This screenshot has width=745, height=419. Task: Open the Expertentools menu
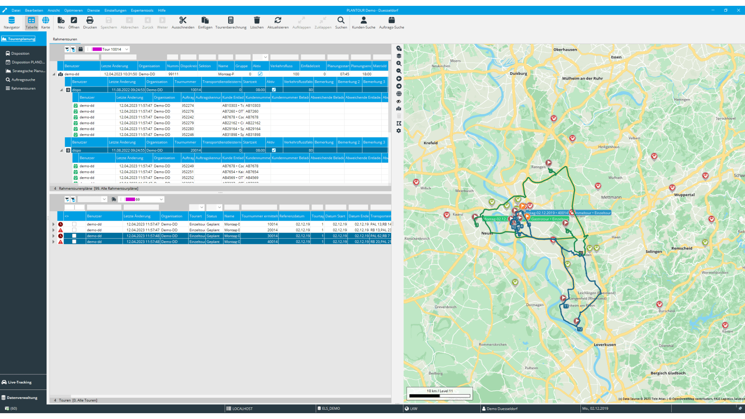(x=142, y=10)
